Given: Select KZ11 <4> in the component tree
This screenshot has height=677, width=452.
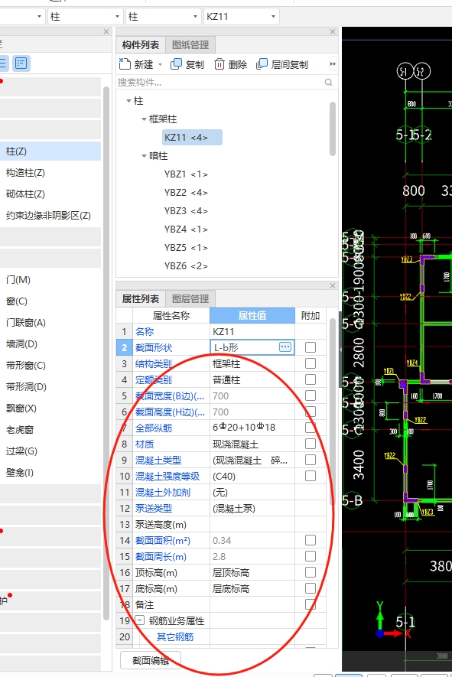Looking at the screenshot, I should [192, 137].
